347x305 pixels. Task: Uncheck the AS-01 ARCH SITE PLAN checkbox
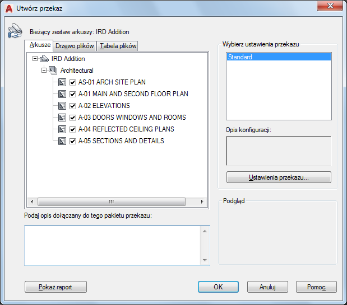72,82
